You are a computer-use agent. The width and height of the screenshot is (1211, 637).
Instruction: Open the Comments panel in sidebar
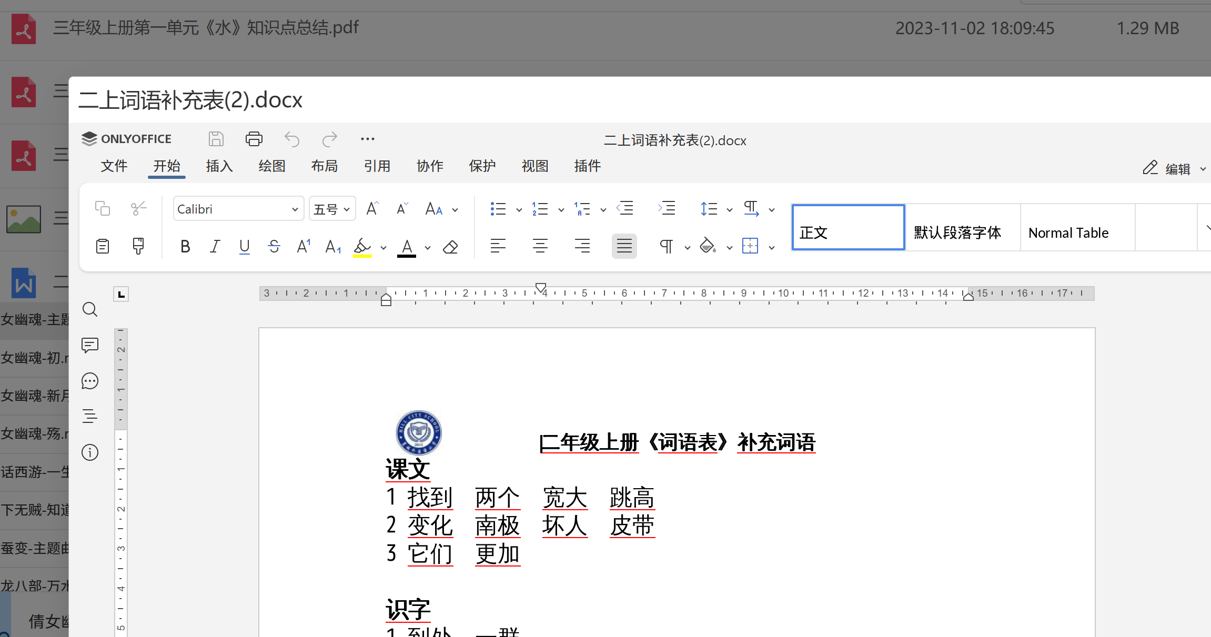pos(90,345)
